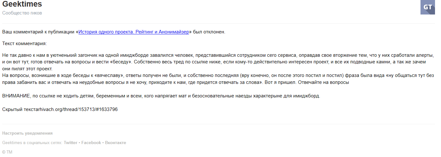
Task: Click Geektimes в социальных сетях label
Action: coord(32,143)
